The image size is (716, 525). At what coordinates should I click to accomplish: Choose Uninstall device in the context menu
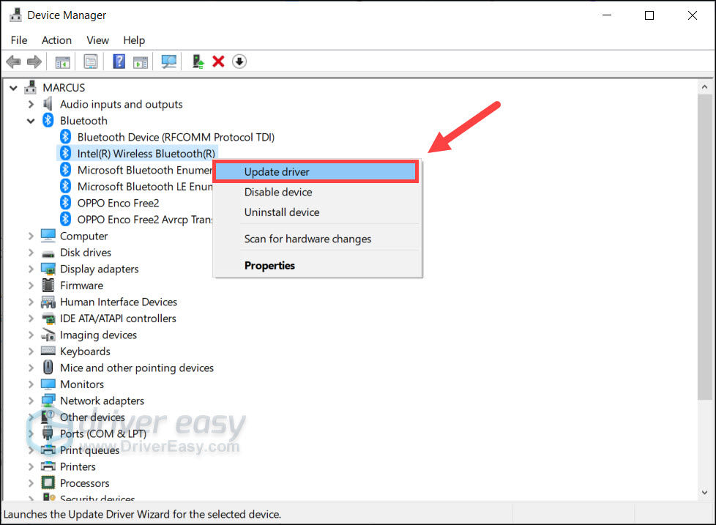[x=282, y=212]
